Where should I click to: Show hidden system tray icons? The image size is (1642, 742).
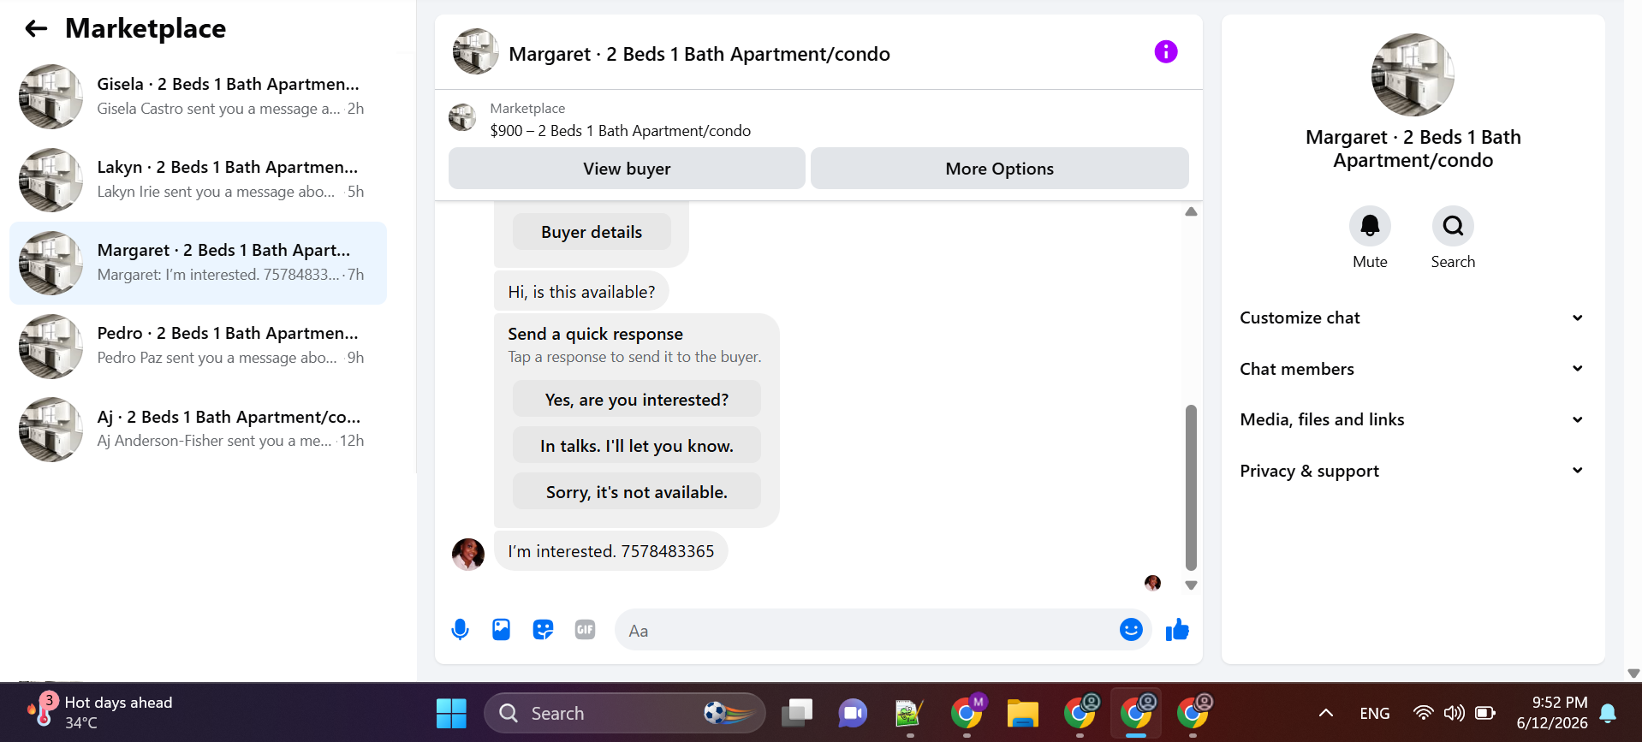(1325, 713)
